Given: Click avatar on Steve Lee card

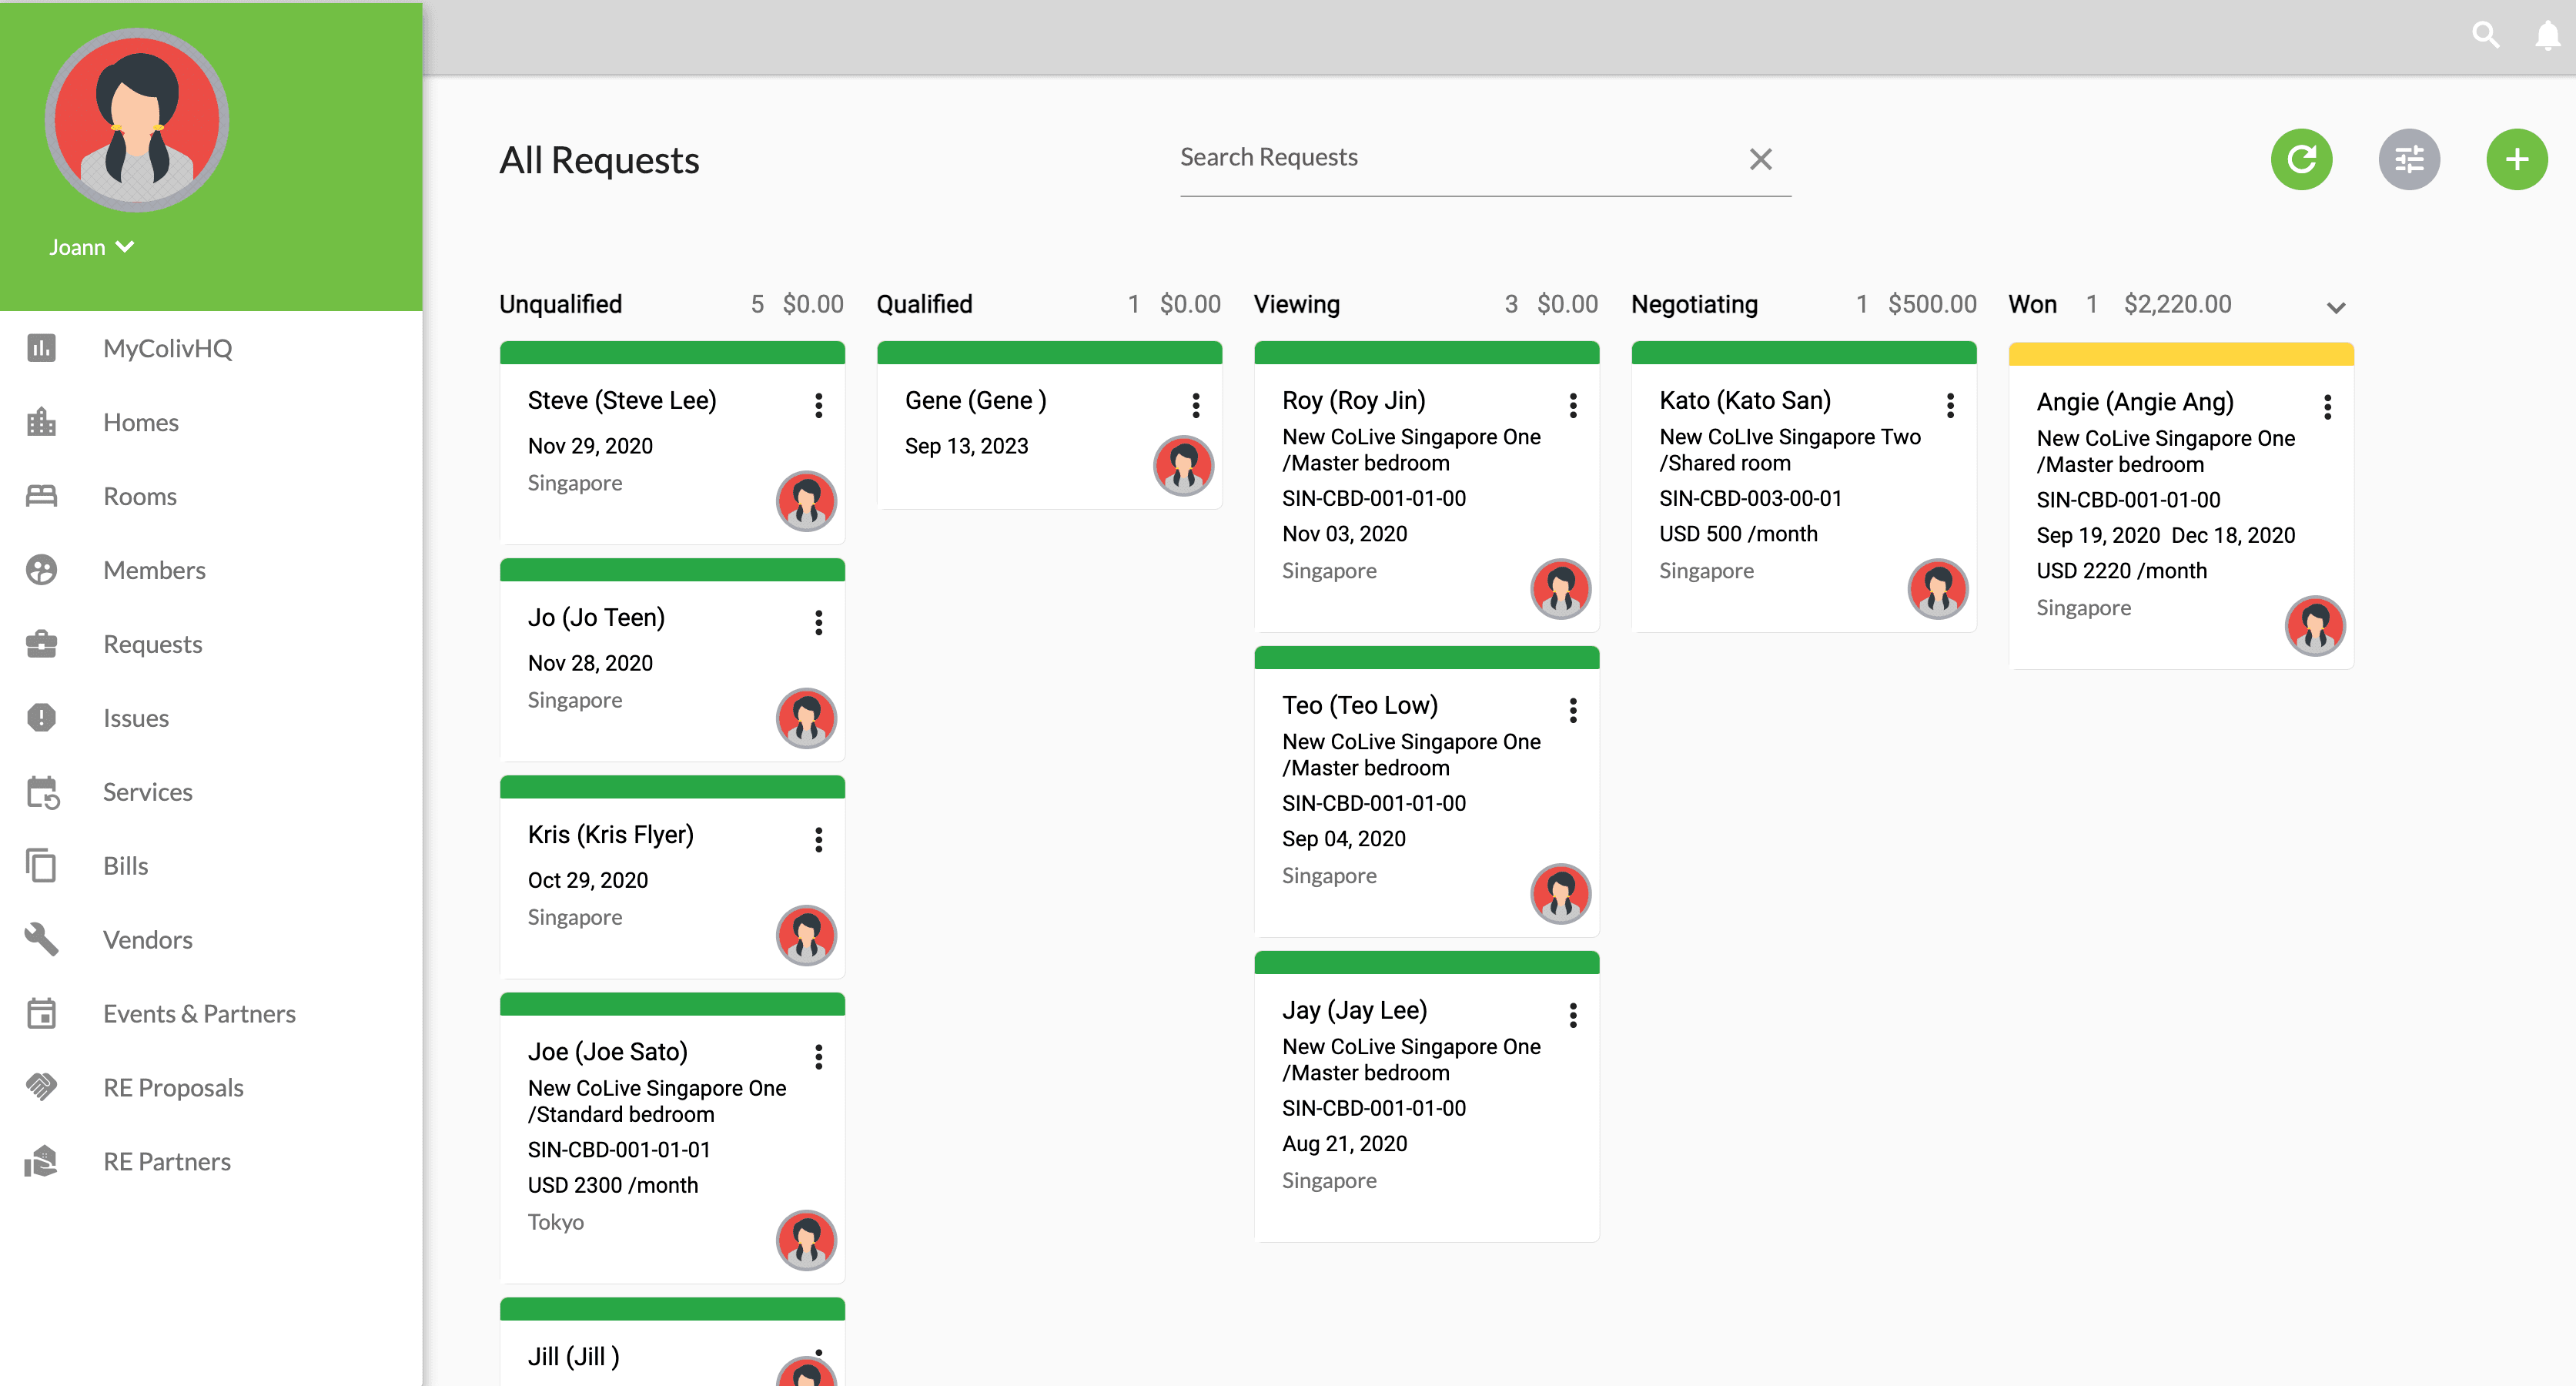Looking at the screenshot, I should point(806,501).
